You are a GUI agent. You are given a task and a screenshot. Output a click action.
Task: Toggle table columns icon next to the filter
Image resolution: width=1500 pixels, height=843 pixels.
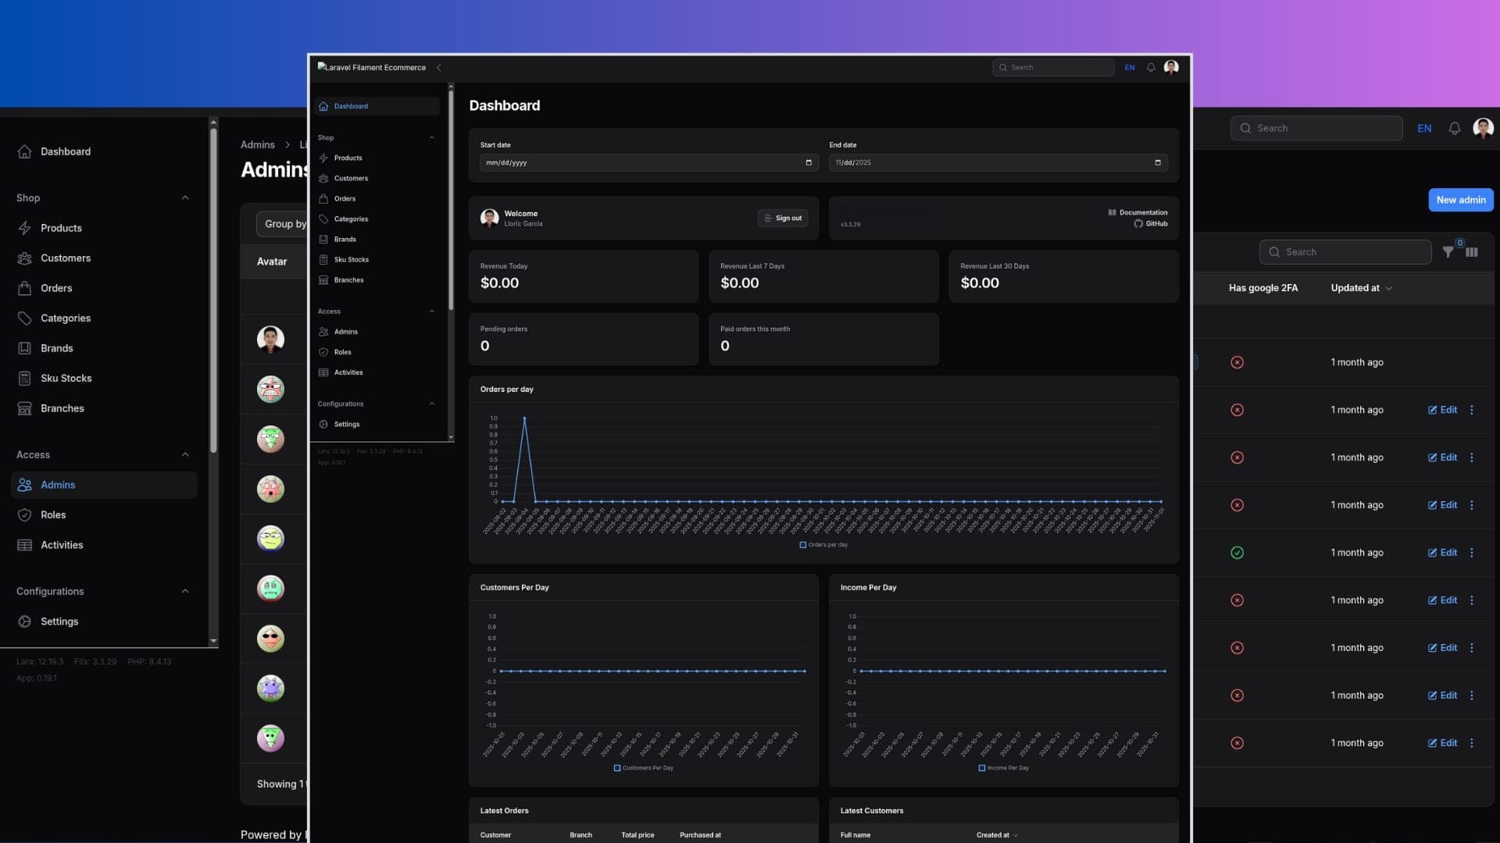pyautogui.click(x=1472, y=252)
